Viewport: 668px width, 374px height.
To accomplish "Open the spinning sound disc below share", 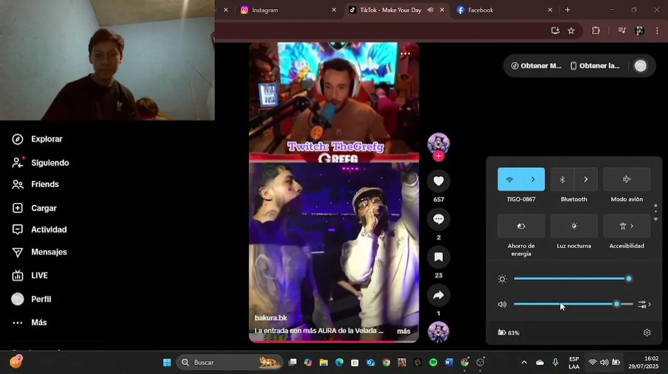I will [439, 332].
